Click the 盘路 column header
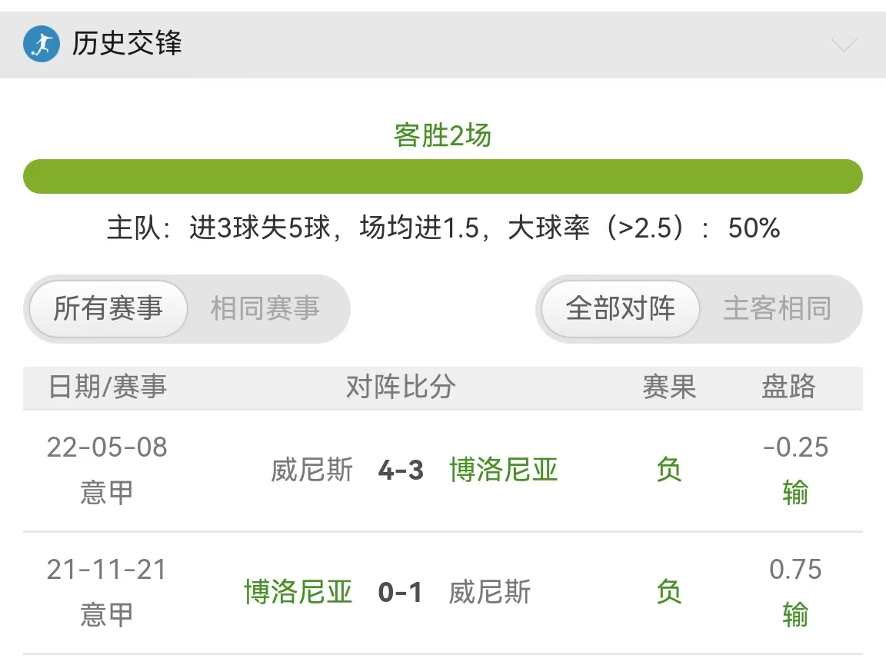 coord(789,387)
